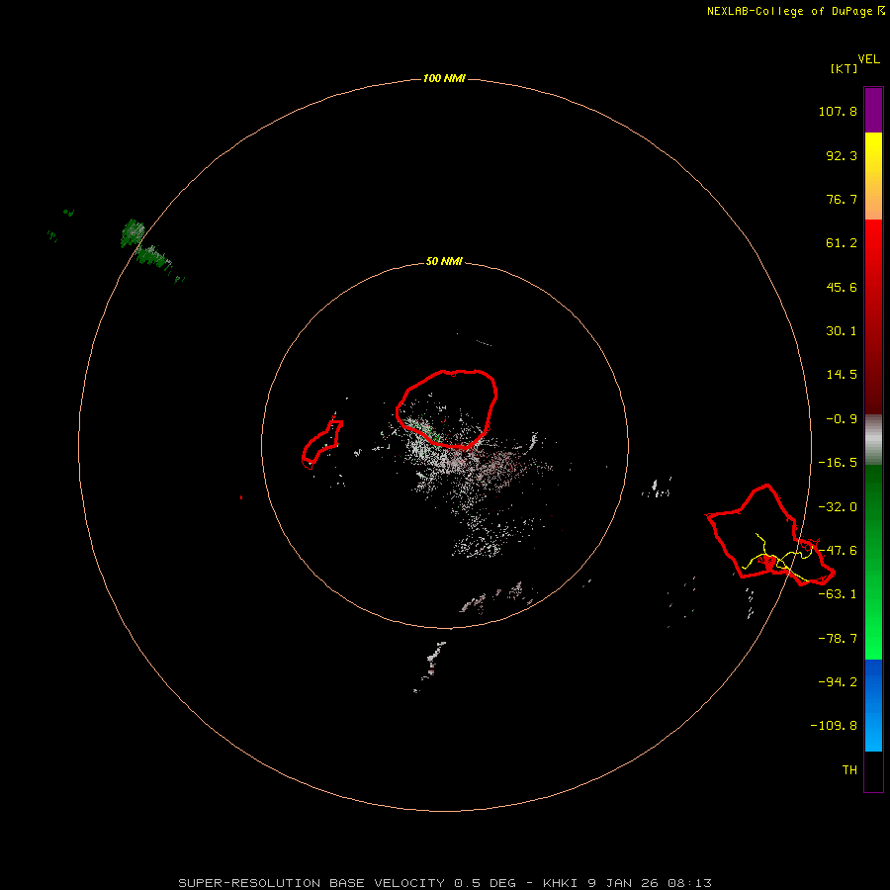Click the 92.3 scale value

pos(842,155)
